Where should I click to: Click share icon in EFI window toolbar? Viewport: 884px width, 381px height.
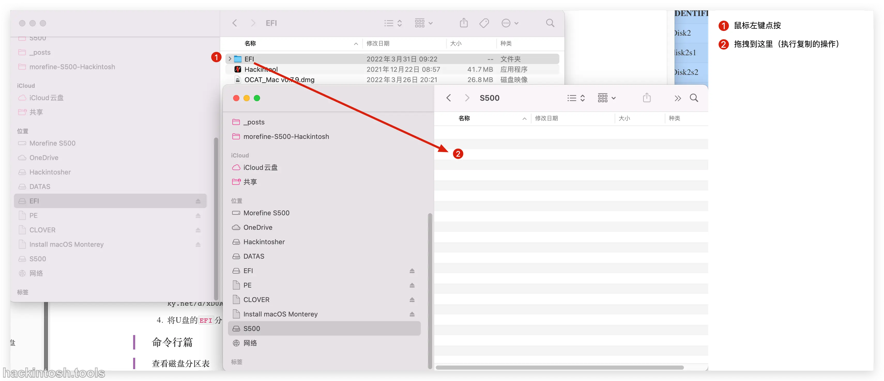click(464, 23)
